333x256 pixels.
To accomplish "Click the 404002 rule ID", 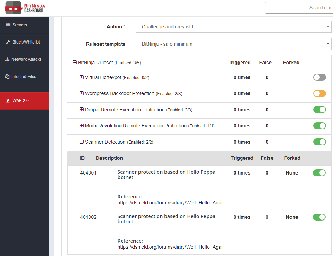I will pyautogui.click(x=88, y=217).
